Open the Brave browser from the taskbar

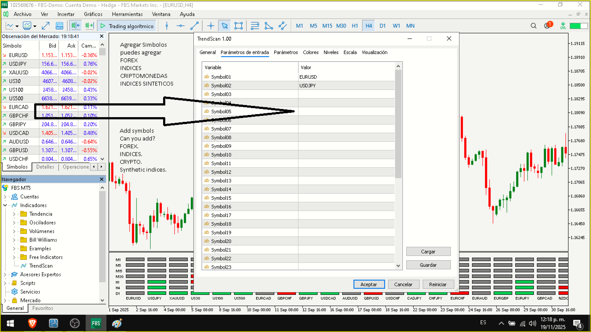tap(32, 323)
